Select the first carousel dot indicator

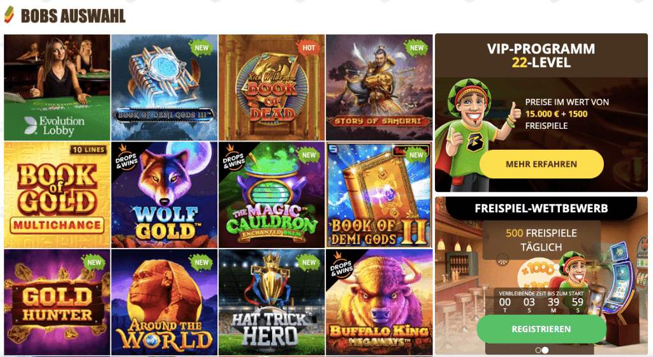pyautogui.click(x=538, y=351)
